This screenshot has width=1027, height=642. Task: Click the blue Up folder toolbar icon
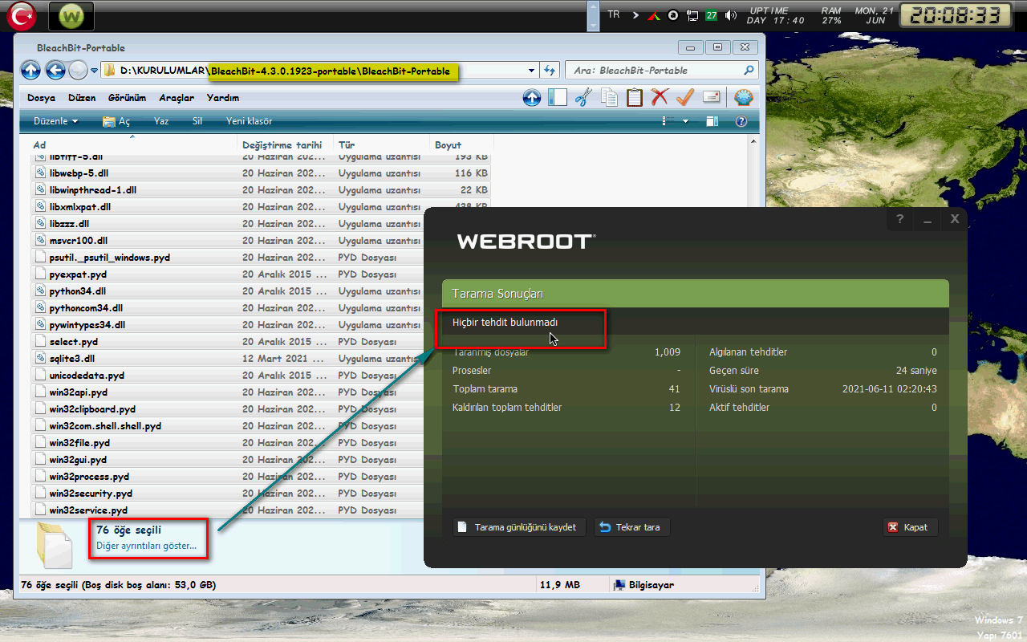pos(531,98)
